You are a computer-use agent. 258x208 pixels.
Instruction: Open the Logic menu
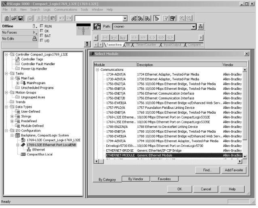[x=47, y=10]
